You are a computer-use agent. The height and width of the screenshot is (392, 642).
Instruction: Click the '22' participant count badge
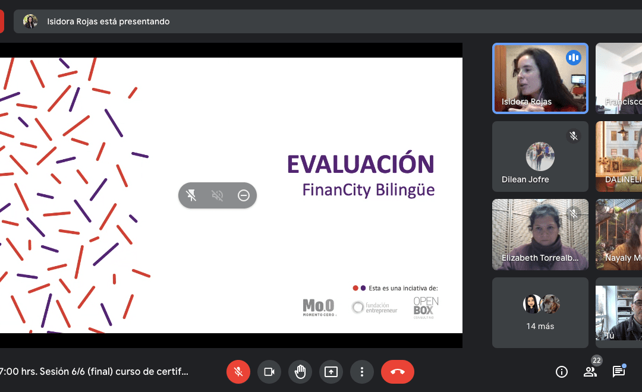pyautogui.click(x=597, y=361)
